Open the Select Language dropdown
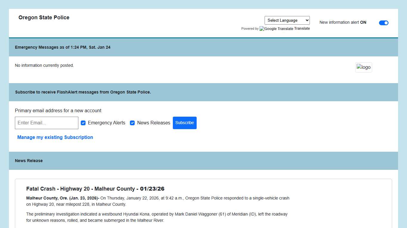 pos(287,20)
